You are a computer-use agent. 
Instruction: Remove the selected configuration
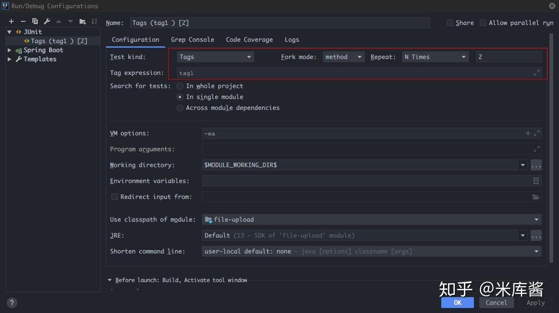[x=23, y=21]
